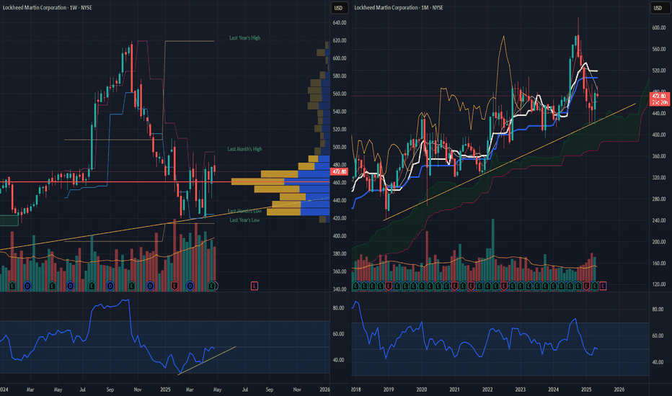Select the Jul label right of May 2025 on the weekly axis
The width and height of the screenshot is (672, 396).
tap(245, 390)
